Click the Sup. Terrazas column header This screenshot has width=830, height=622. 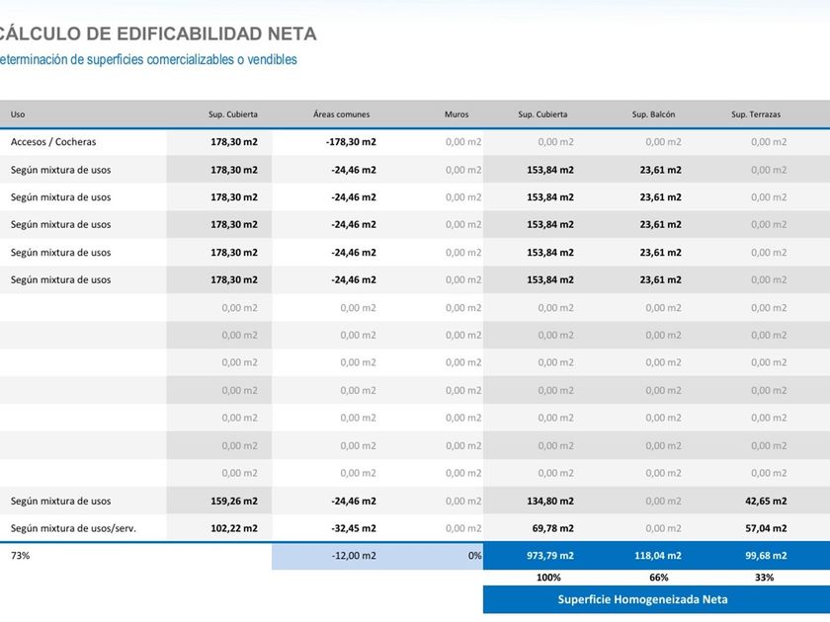pos(756,115)
